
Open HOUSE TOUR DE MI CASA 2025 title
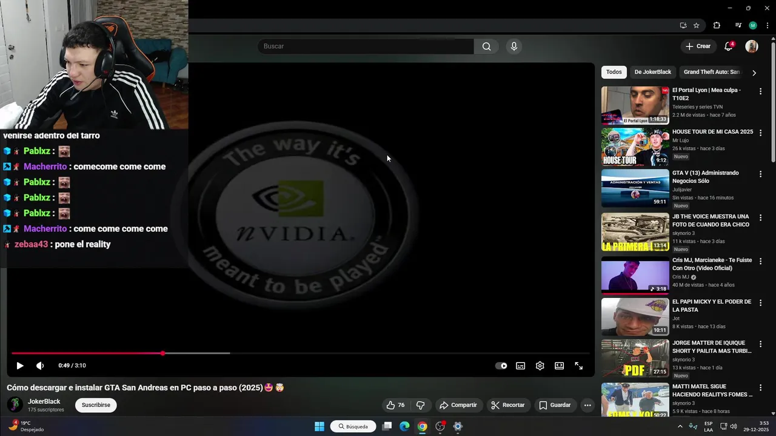click(712, 132)
